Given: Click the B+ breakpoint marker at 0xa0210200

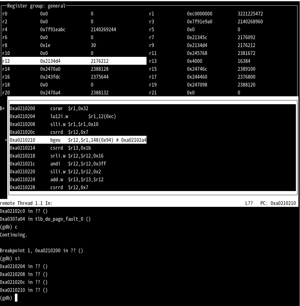Looking at the screenshot, I should [x=3, y=109].
